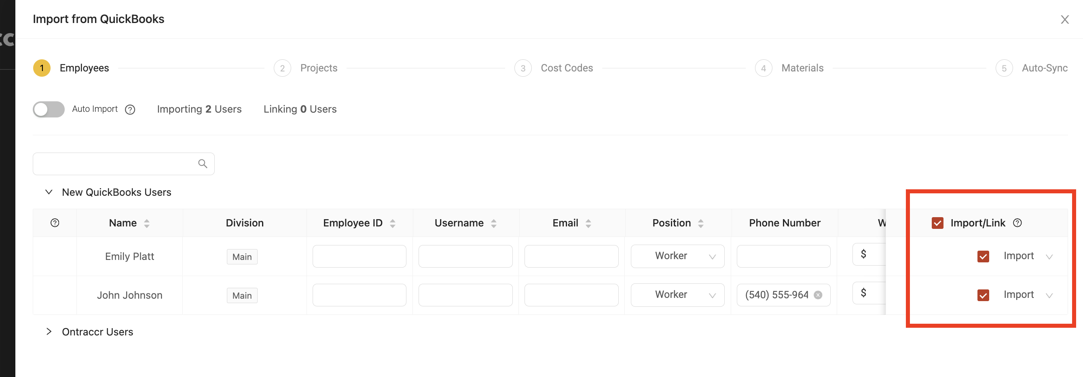Screen dimensions: 1083x377
Task: Close the Import from QuickBooks dialog
Action: coord(1064,19)
